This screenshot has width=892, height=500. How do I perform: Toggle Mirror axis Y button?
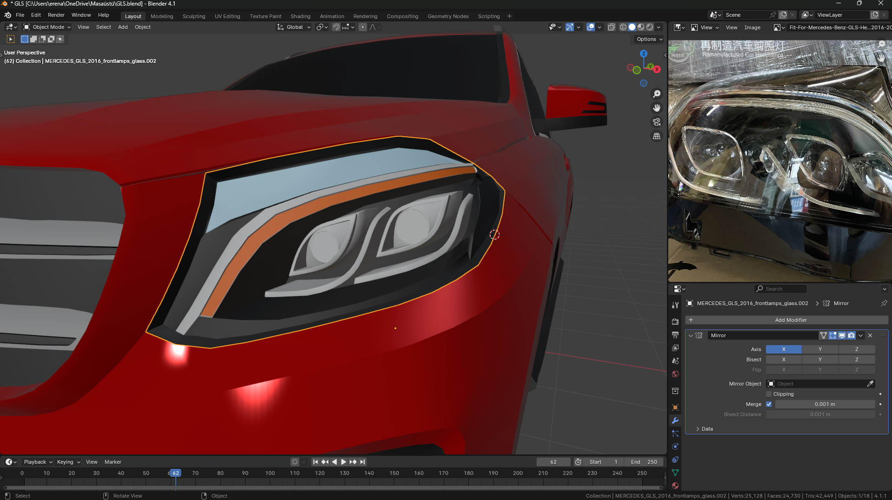[x=820, y=349]
